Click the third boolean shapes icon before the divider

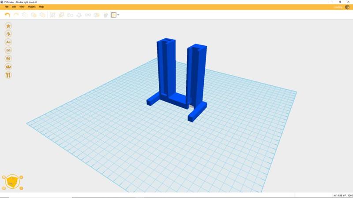[42, 15]
